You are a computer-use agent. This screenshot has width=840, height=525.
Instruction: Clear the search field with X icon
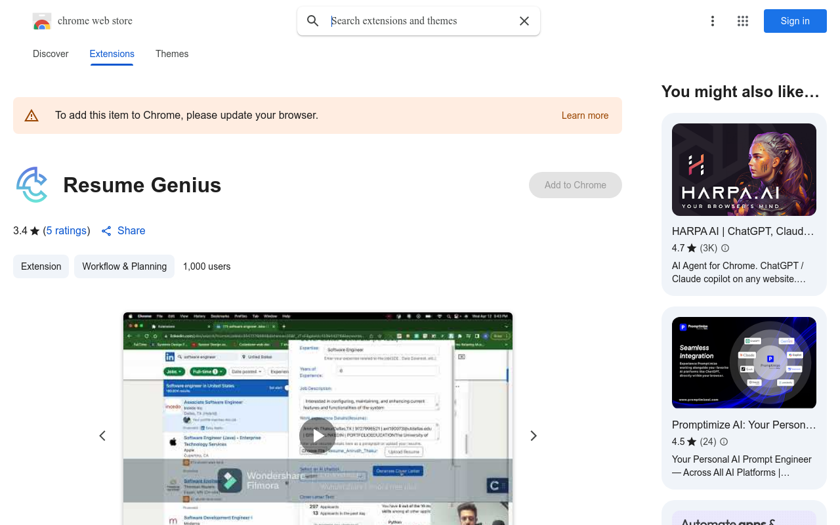[x=524, y=21]
